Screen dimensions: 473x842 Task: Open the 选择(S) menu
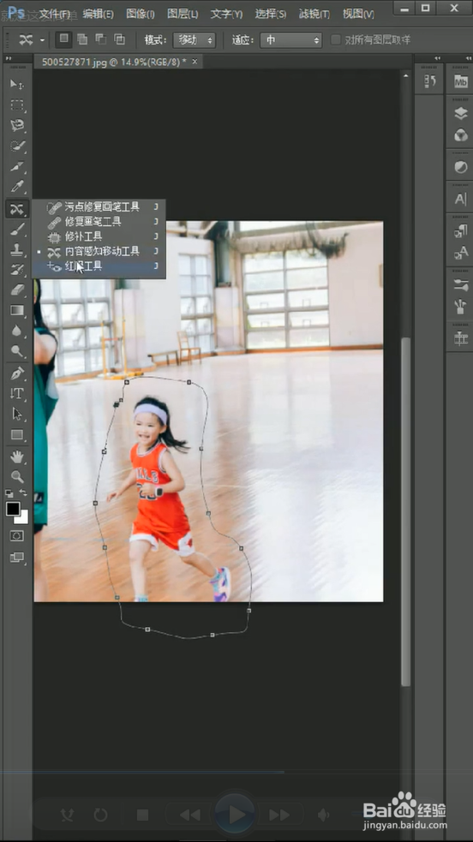(270, 14)
